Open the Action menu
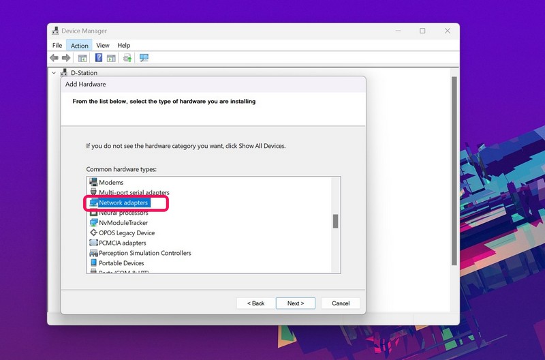 (80, 46)
